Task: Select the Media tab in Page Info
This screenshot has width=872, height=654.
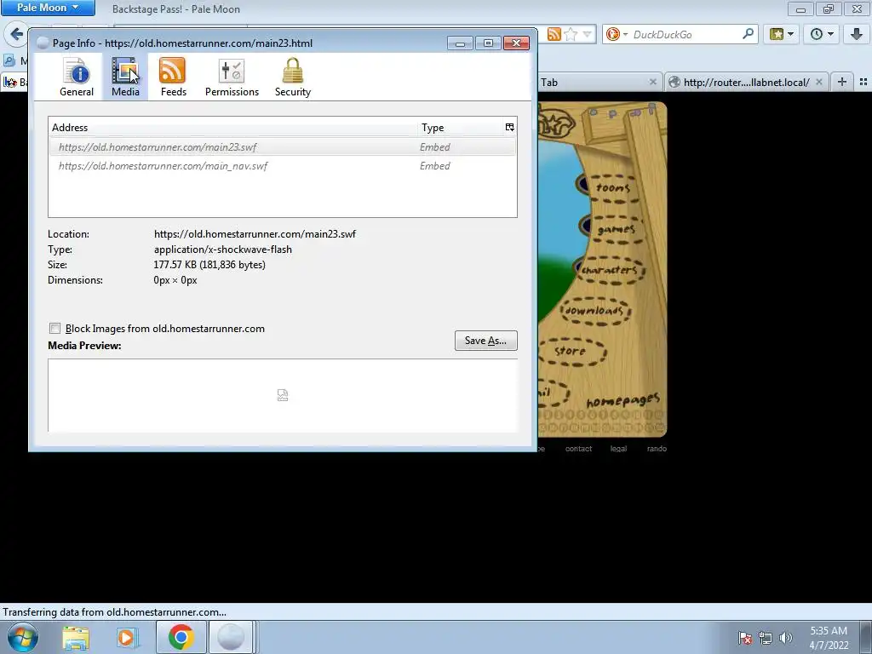Action: (x=125, y=77)
